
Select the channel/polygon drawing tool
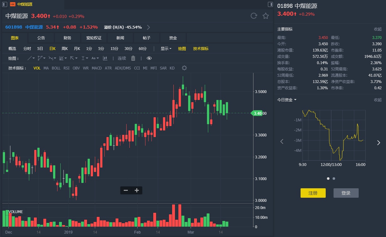[41, 58]
